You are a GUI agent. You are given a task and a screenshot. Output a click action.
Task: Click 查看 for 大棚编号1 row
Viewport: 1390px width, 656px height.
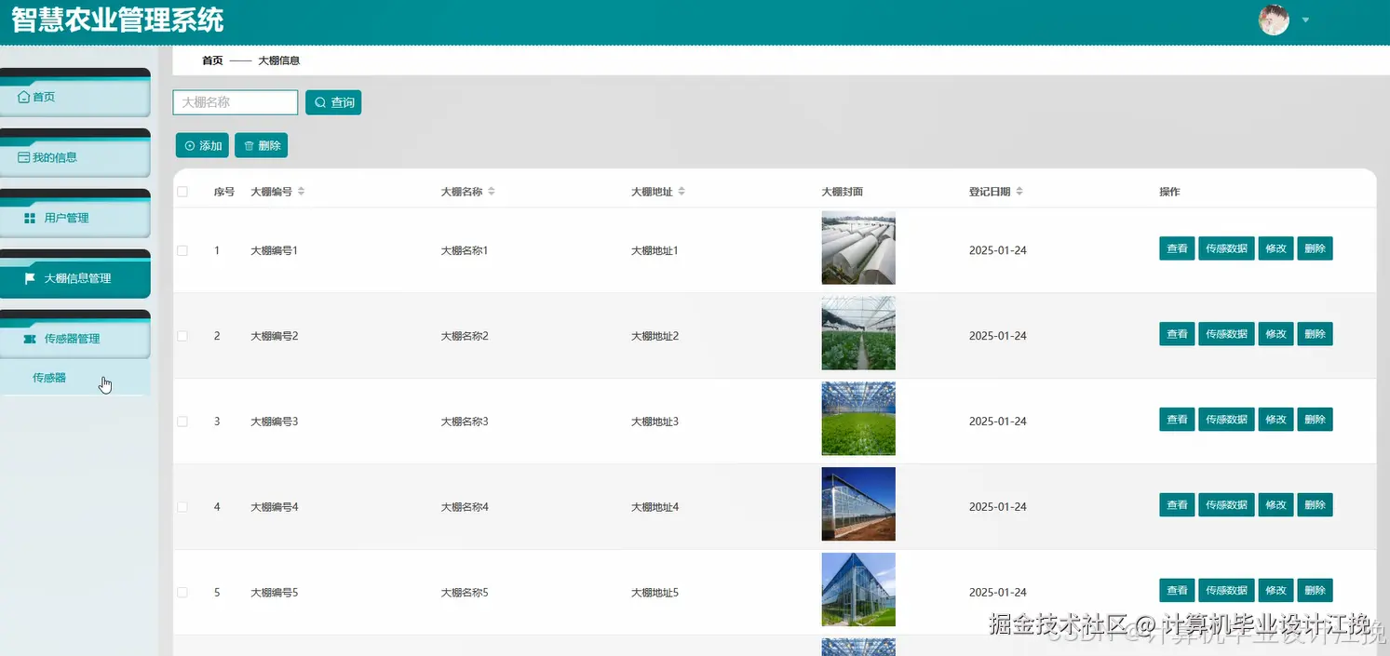(1177, 248)
